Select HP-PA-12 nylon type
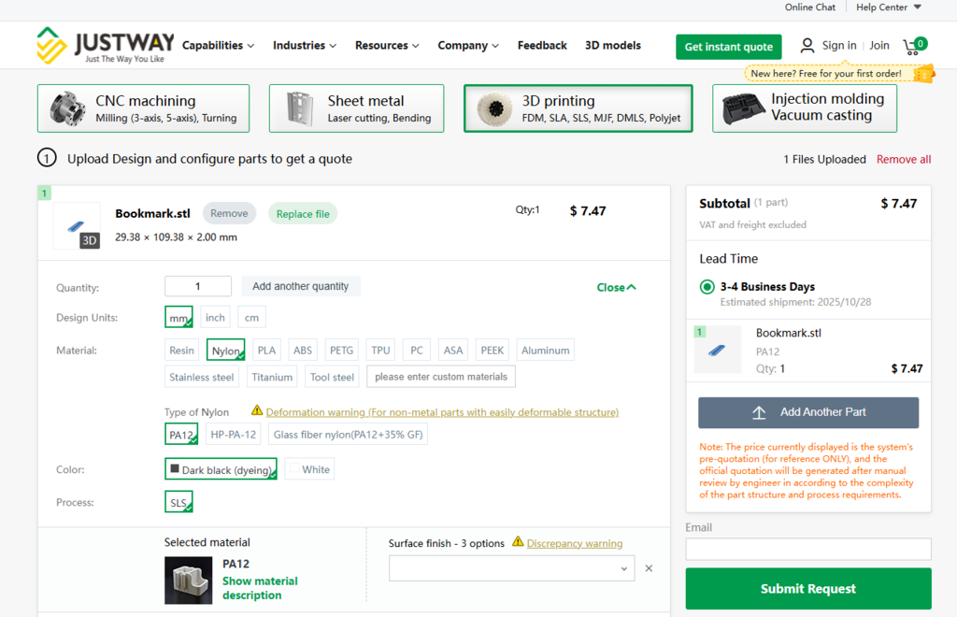This screenshot has height=617, width=957. click(x=233, y=435)
